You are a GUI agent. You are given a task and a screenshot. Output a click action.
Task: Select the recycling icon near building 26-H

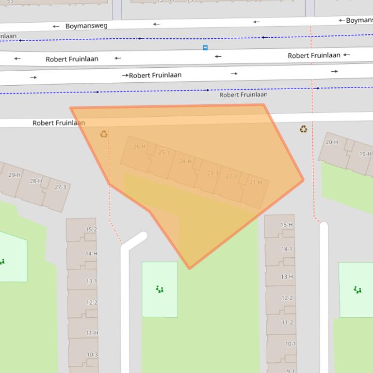click(104, 134)
